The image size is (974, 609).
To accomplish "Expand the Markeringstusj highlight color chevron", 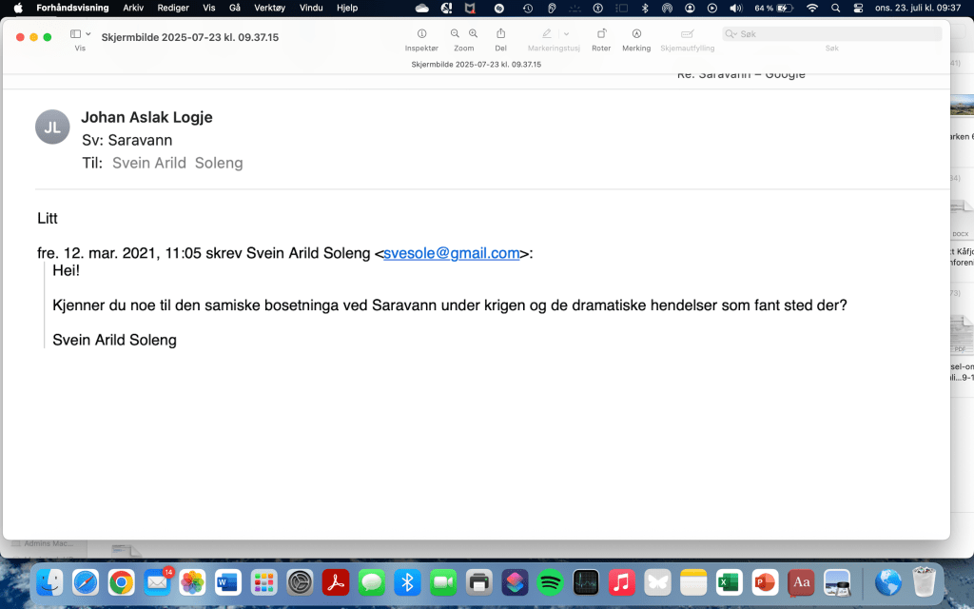I will [567, 33].
